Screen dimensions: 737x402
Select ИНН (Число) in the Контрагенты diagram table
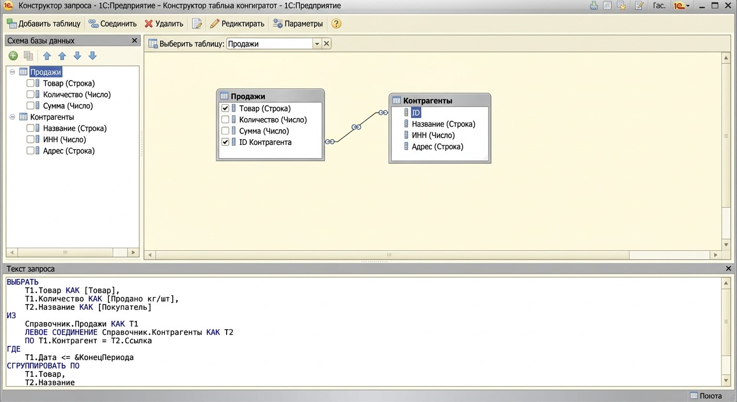(x=433, y=135)
